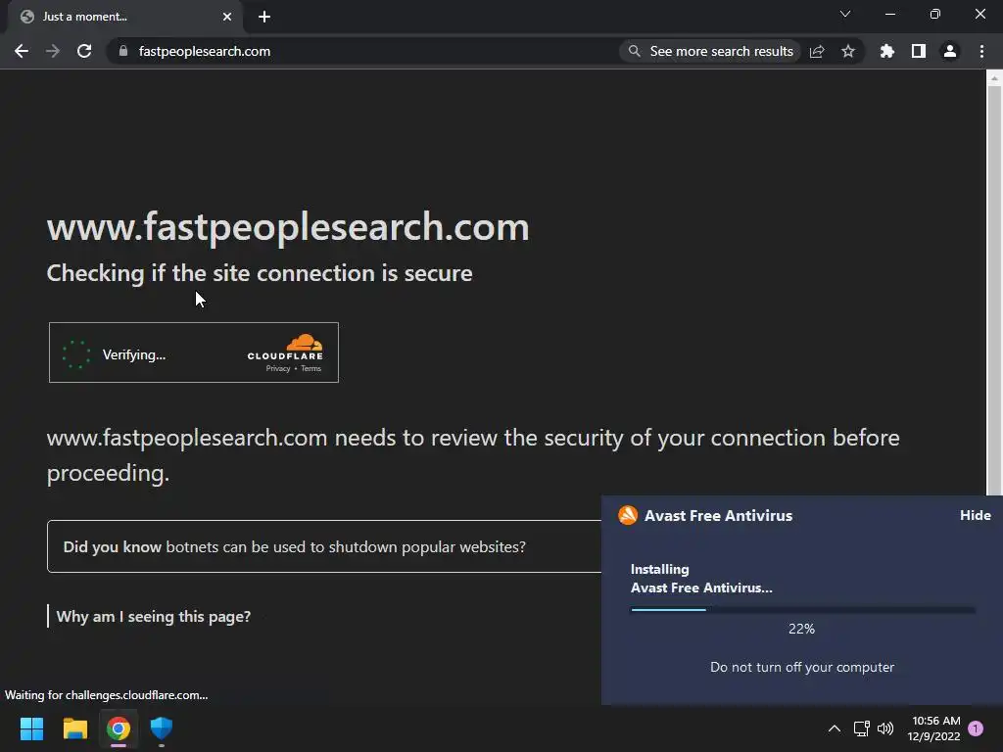Click www.fastpeoplesearch.com heading
Viewport: 1003px width, 752px height.
[288, 227]
